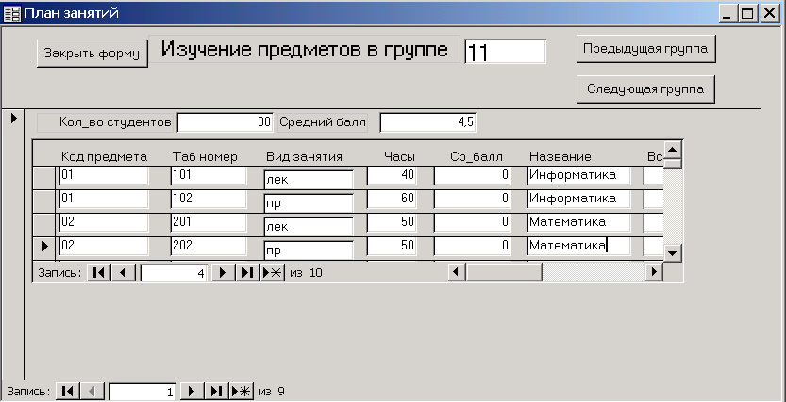Image resolution: width=786 pixels, height=402 pixels.
Task: Click Название cell Информатика in row 102
Action: (578, 199)
